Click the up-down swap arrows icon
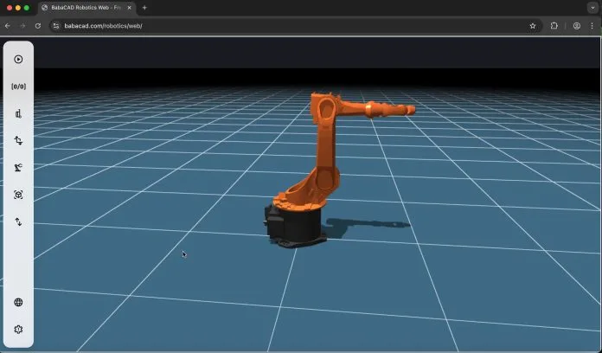This screenshot has height=353, width=602. [18, 221]
